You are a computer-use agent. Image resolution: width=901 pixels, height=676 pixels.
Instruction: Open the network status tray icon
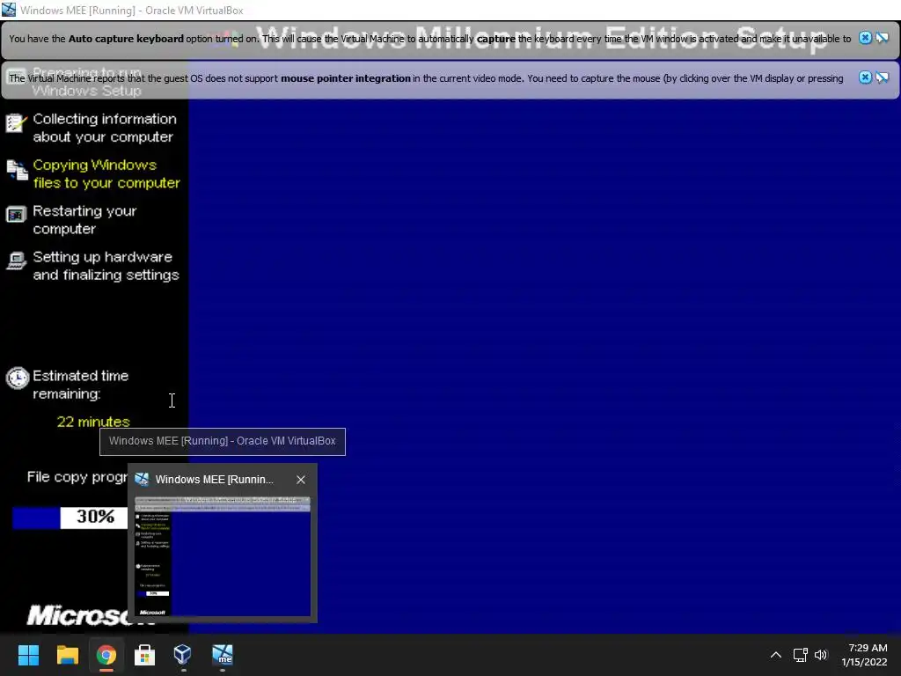(x=801, y=655)
